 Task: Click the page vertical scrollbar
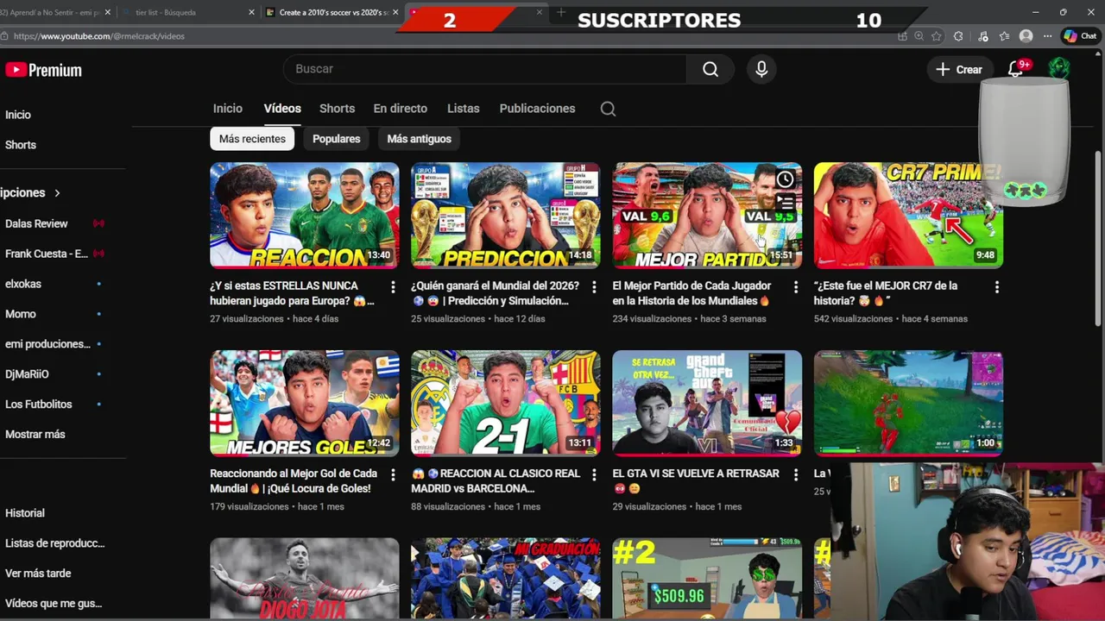tap(1098, 239)
